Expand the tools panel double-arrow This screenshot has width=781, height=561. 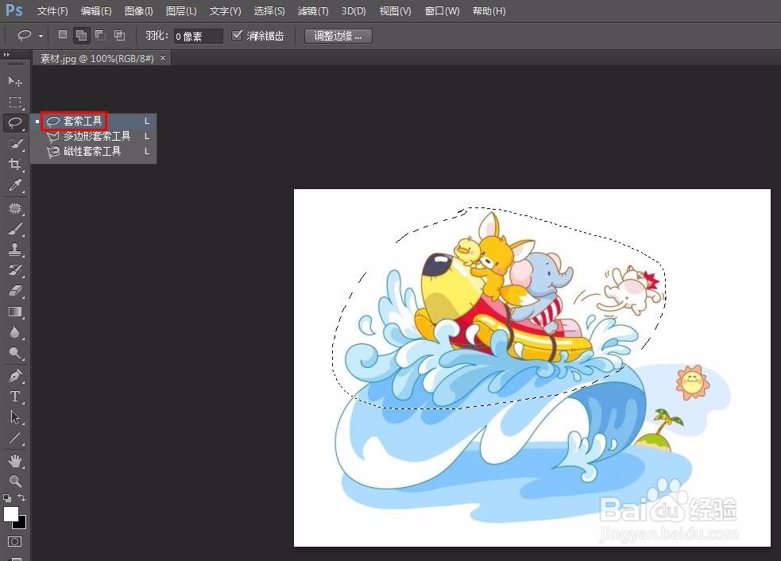[x=6, y=54]
